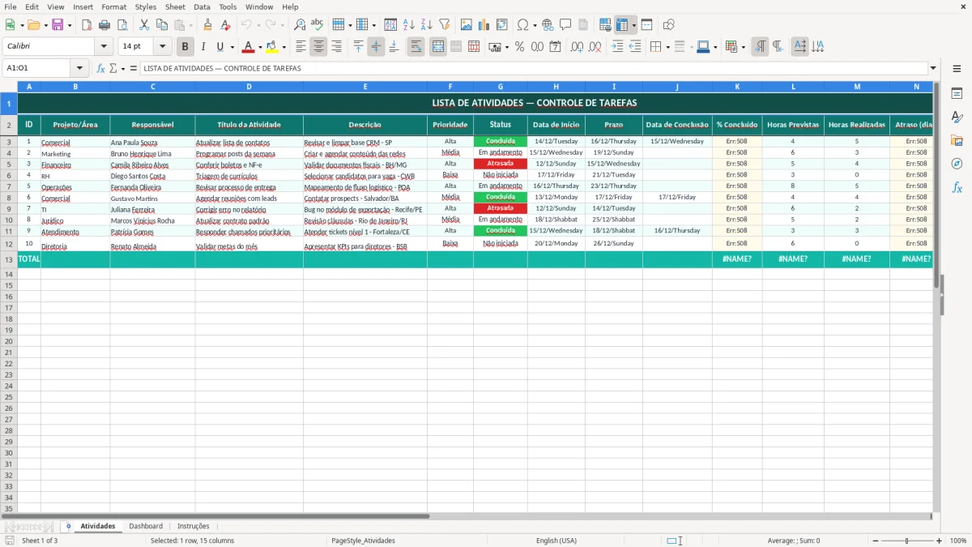972x547 pixels.
Task: Apply the yellow background color swatch
Action: (x=271, y=47)
